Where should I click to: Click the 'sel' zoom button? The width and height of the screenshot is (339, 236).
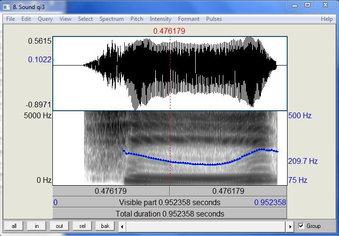pyautogui.click(x=82, y=226)
